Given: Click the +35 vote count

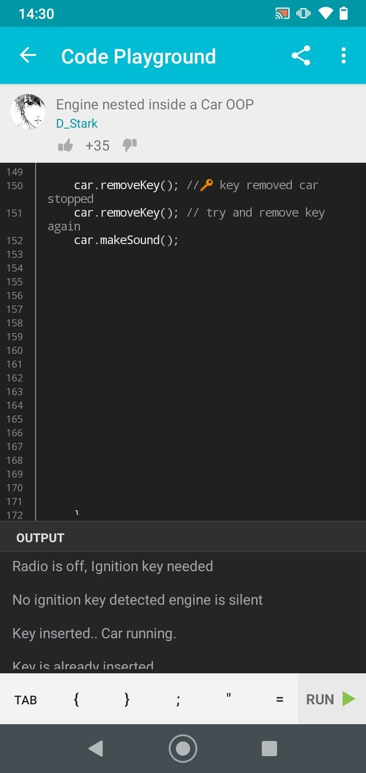Looking at the screenshot, I should click(x=97, y=146).
